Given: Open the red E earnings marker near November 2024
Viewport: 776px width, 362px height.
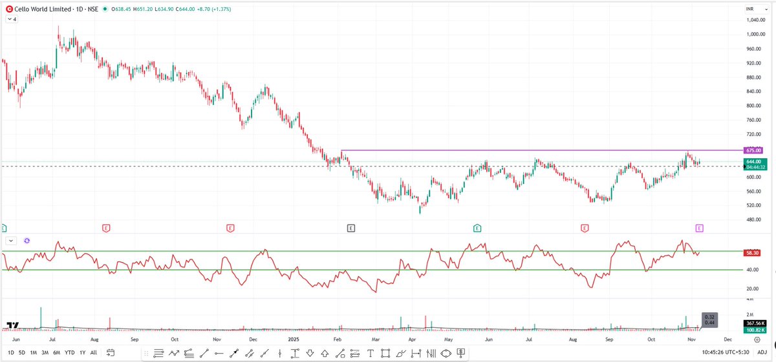Looking at the screenshot, I should point(230,228).
